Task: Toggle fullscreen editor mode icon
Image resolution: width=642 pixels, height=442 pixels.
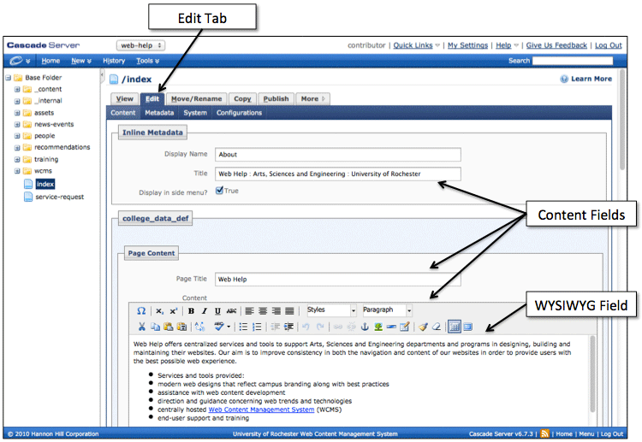Action: tap(468, 327)
